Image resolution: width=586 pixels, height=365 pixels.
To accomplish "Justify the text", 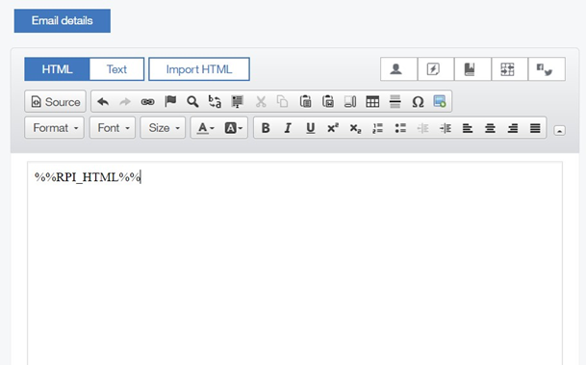I will click(x=535, y=128).
